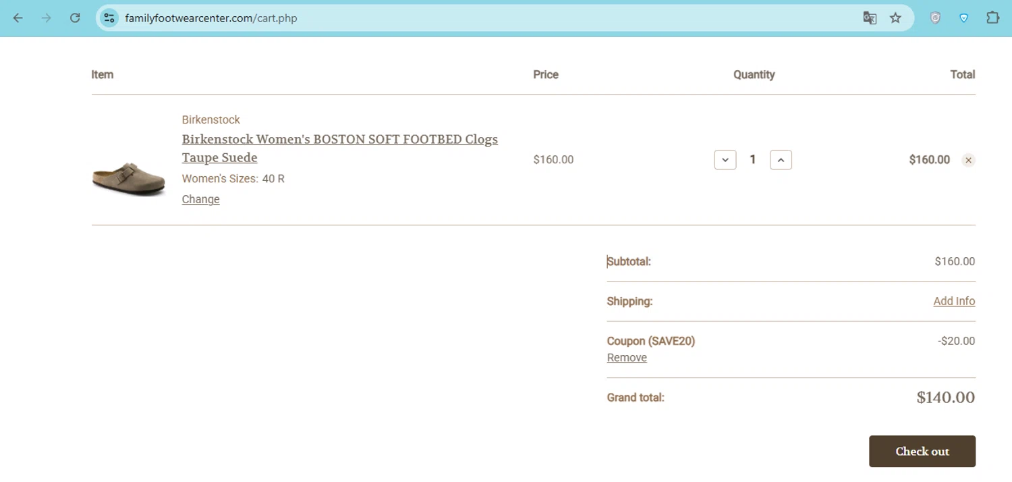The image size is (1012, 482).
Task: Bookmark this page with the star icon
Action: click(895, 18)
